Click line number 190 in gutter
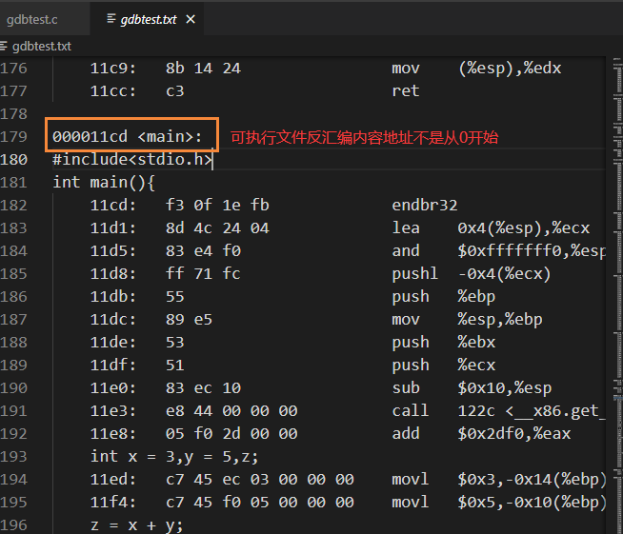 click(x=14, y=388)
